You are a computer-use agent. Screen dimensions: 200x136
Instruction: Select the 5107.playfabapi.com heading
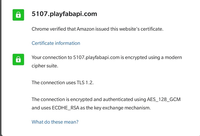[64, 14]
